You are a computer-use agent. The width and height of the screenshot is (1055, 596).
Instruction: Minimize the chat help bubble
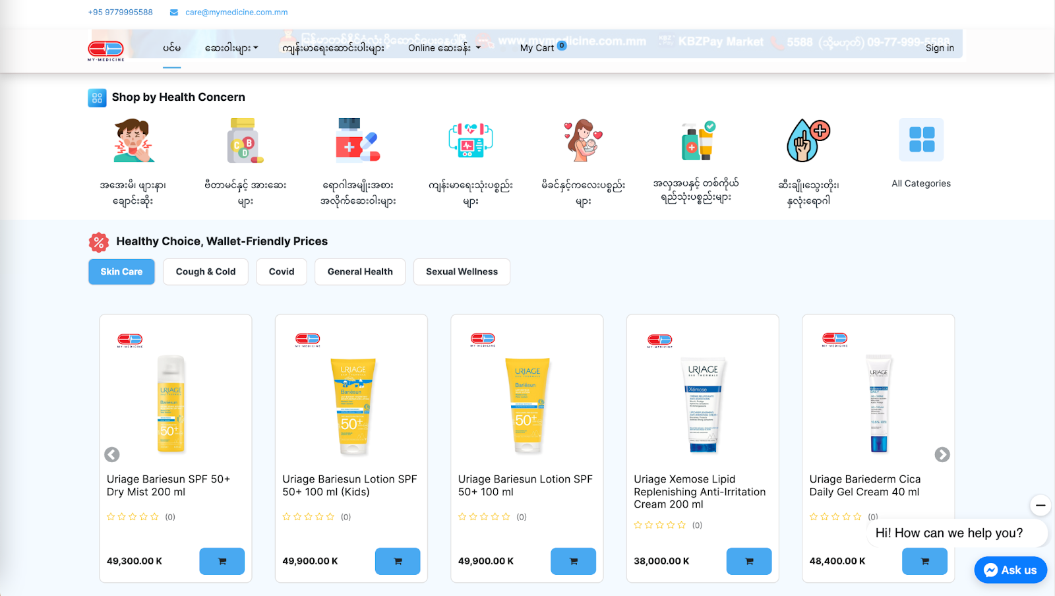click(x=1040, y=506)
